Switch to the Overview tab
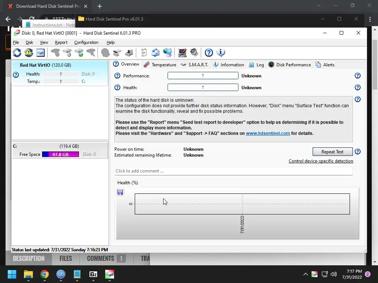 [126, 64]
